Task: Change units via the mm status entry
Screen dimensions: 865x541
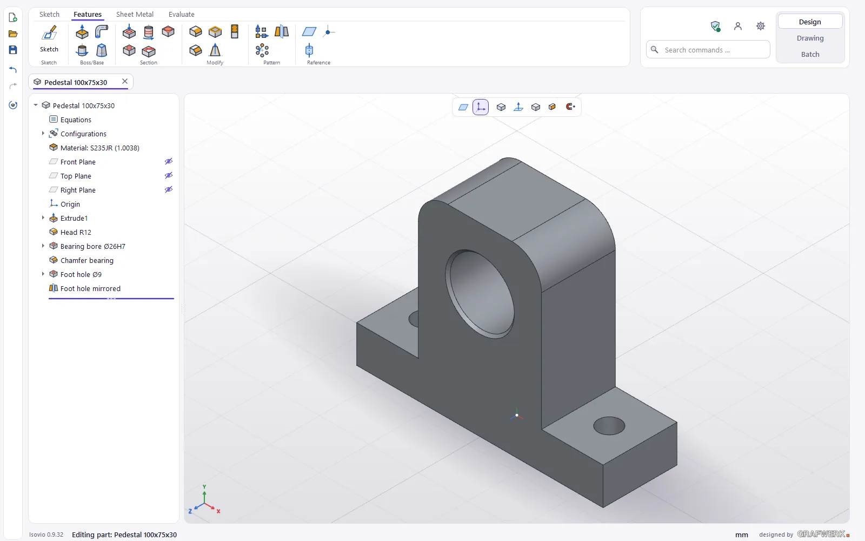Action: point(742,535)
